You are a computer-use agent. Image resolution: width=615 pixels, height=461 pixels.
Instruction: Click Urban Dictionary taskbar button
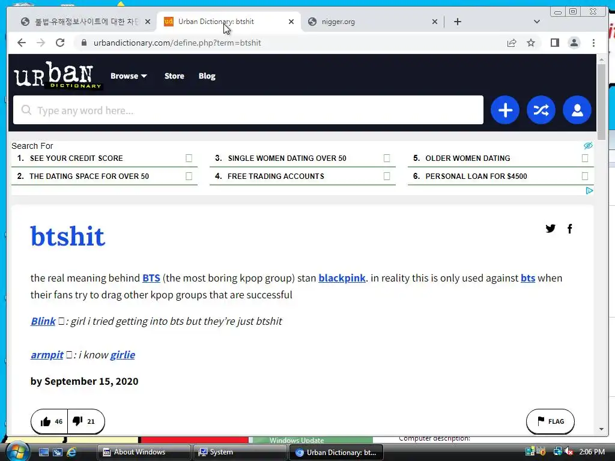pyautogui.click(x=336, y=453)
